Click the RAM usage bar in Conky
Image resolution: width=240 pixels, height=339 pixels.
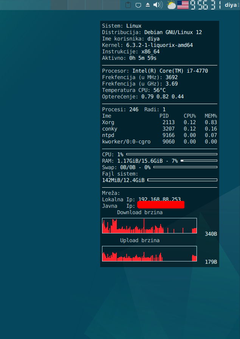[199, 161]
